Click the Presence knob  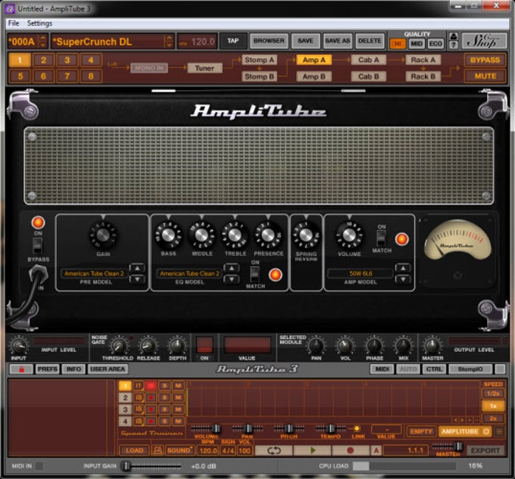268,235
